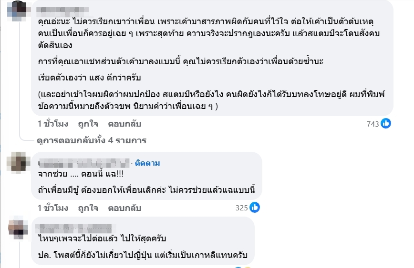The image size is (414, 268).
Task: Open the 325 reactions count list
Action: coord(242,208)
